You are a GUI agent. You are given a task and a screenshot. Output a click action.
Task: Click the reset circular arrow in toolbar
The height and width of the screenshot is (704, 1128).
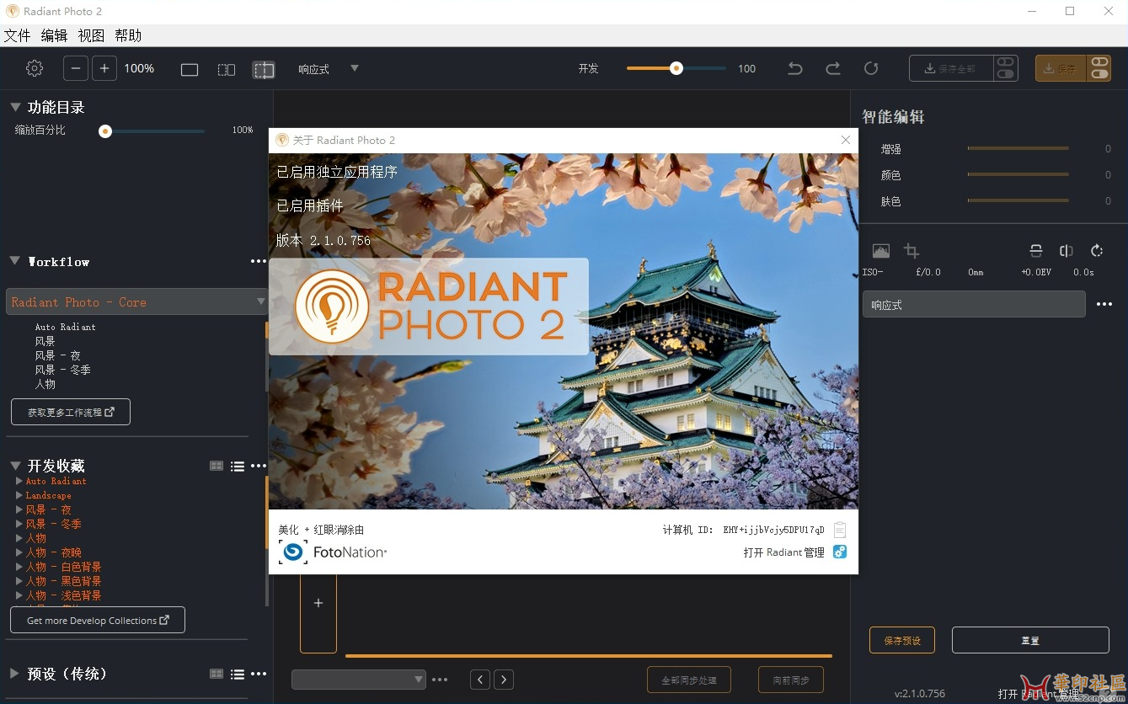click(871, 68)
